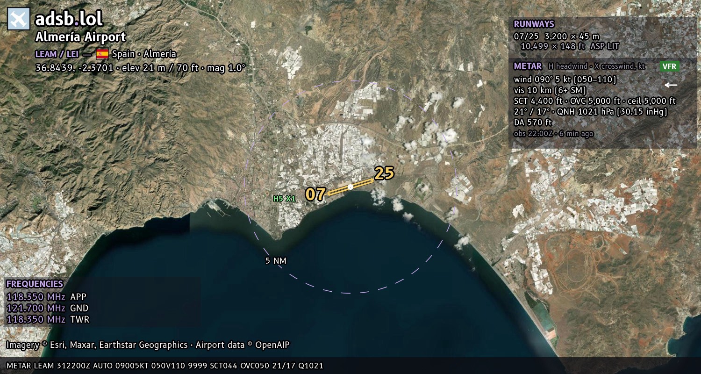
Task: Click the Spain flag icon
Action: pyautogui.click(x=102, y=54)
